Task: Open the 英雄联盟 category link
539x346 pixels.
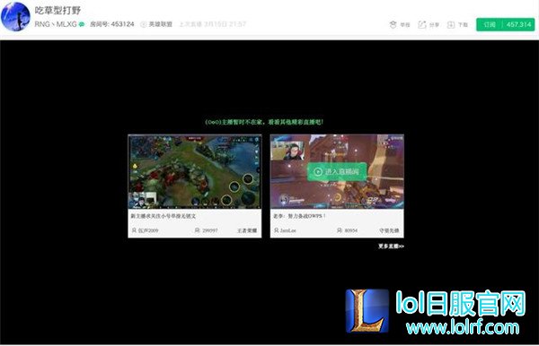Action: (161, 24)
